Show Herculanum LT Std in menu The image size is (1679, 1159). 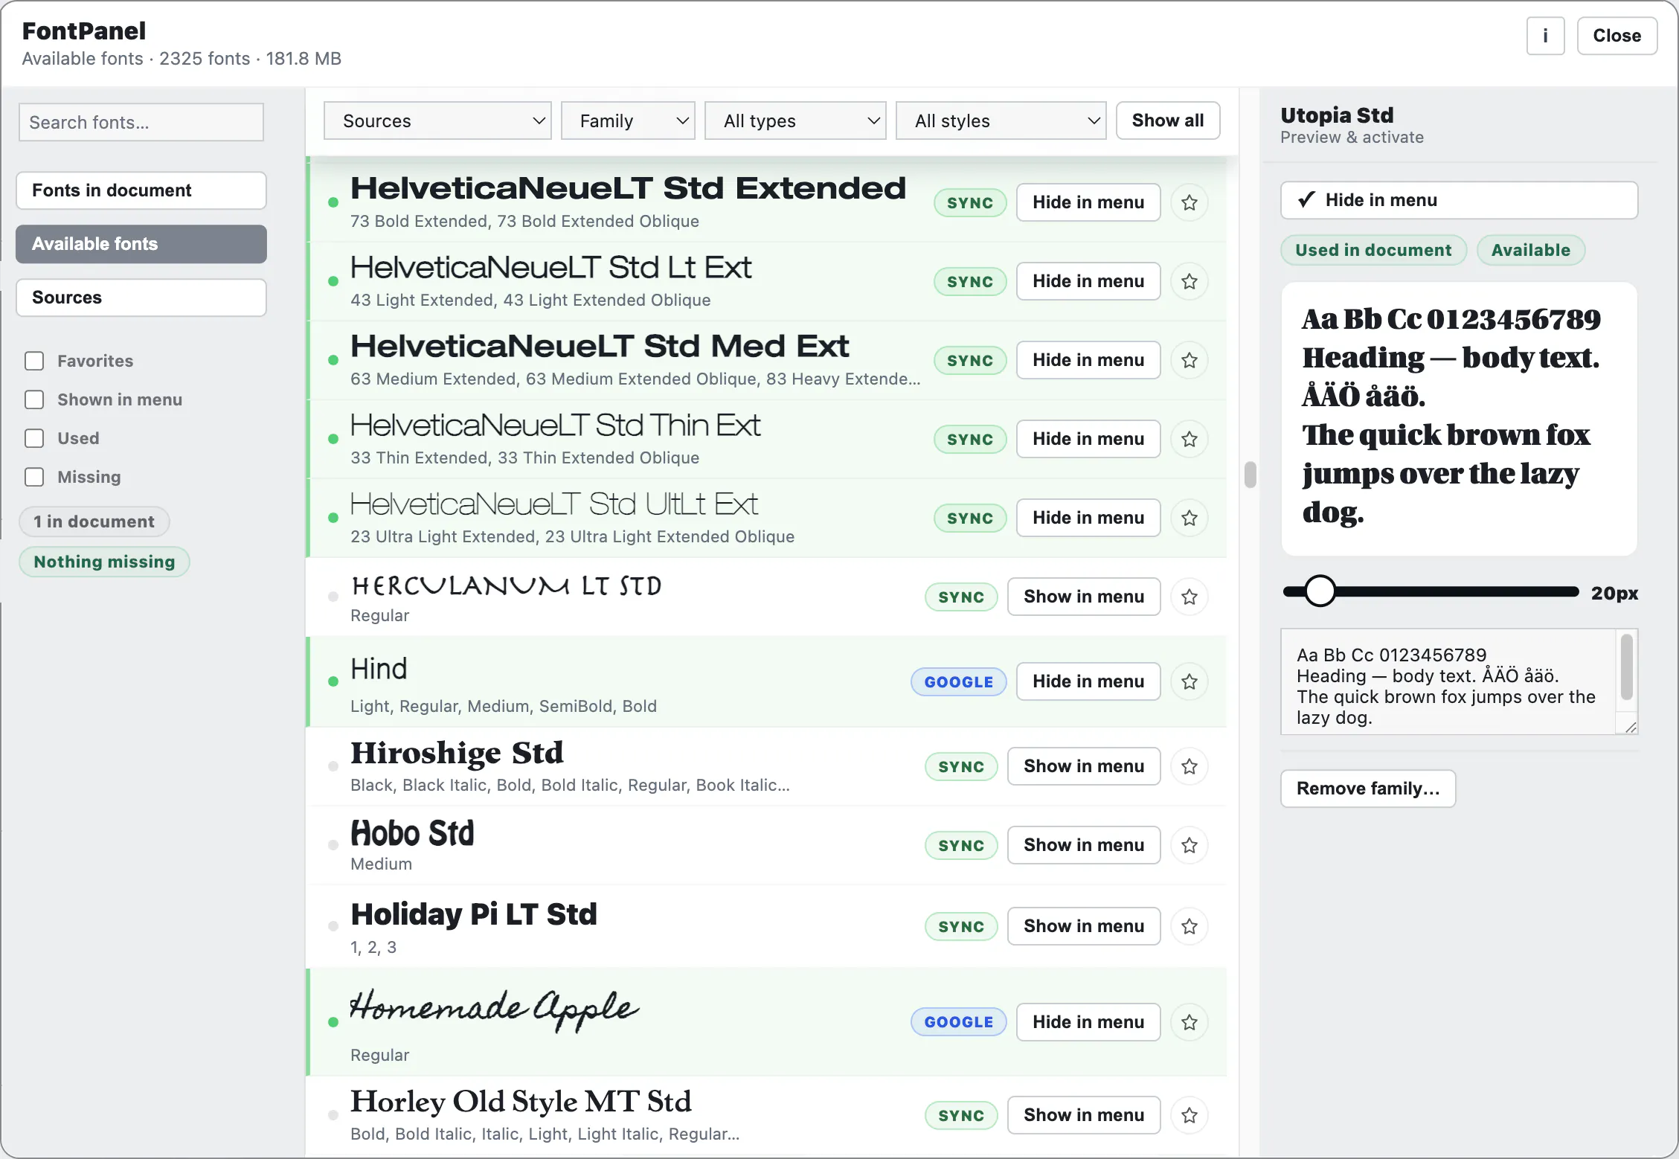point(1084,597)
